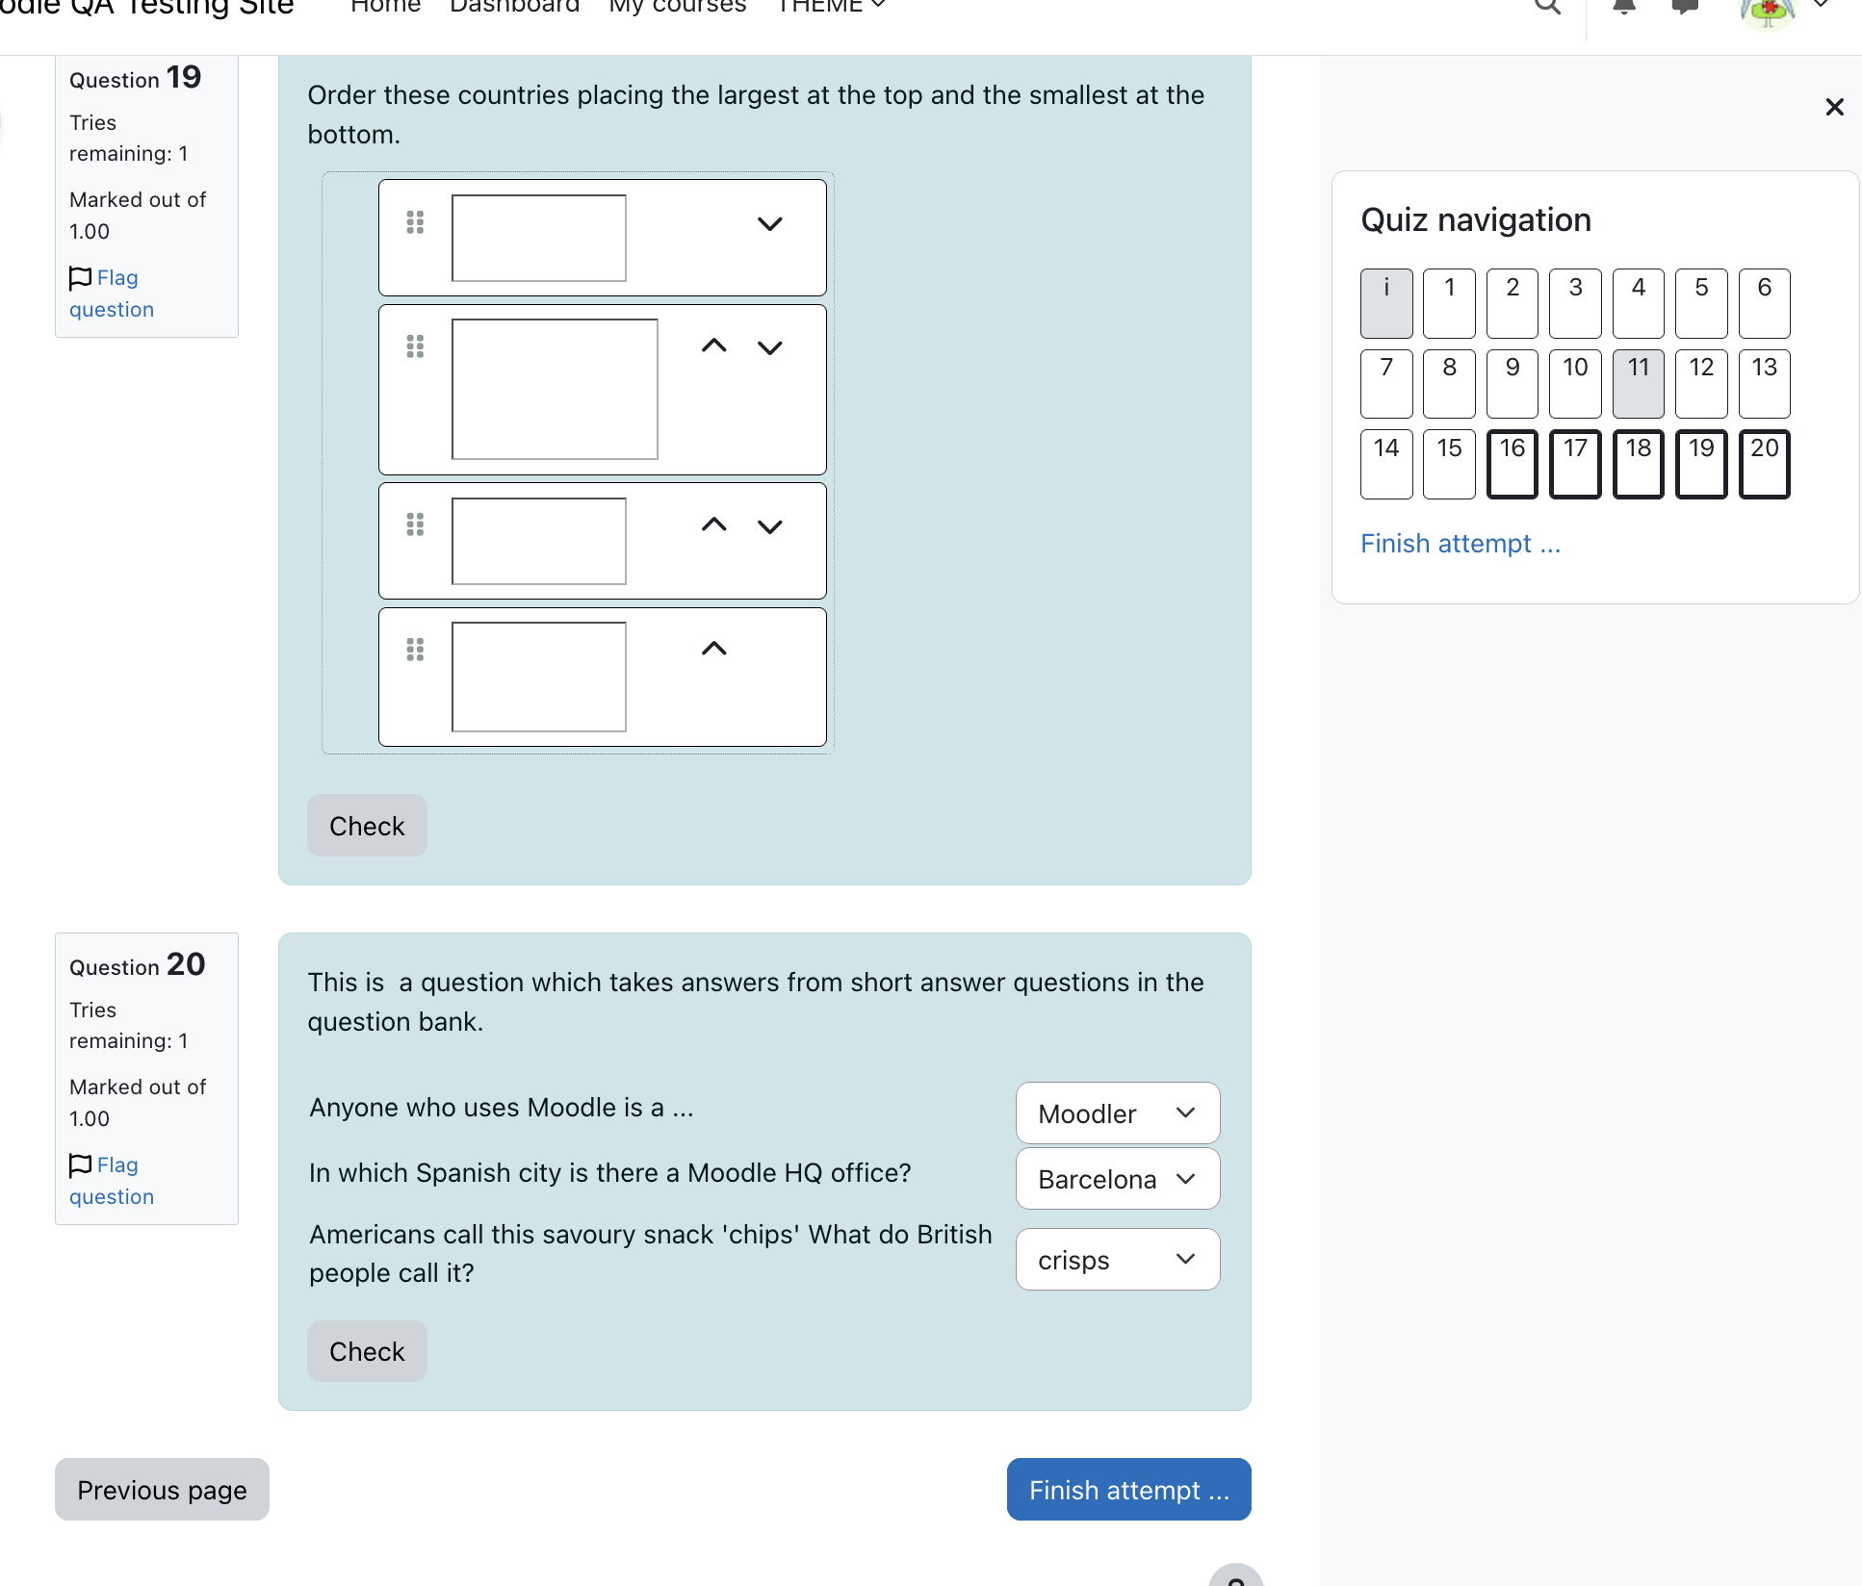Open the crisps answer dropdown

coord(1118,1260)
